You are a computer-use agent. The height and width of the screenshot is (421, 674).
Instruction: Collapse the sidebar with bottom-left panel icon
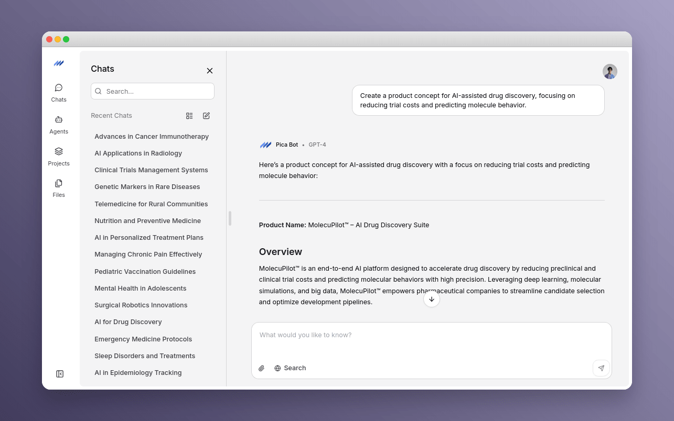click(60, 374)
